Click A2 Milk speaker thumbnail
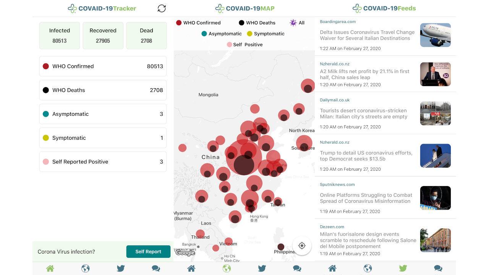The width and height of the screenshot is (489, 275). [436, 74]
